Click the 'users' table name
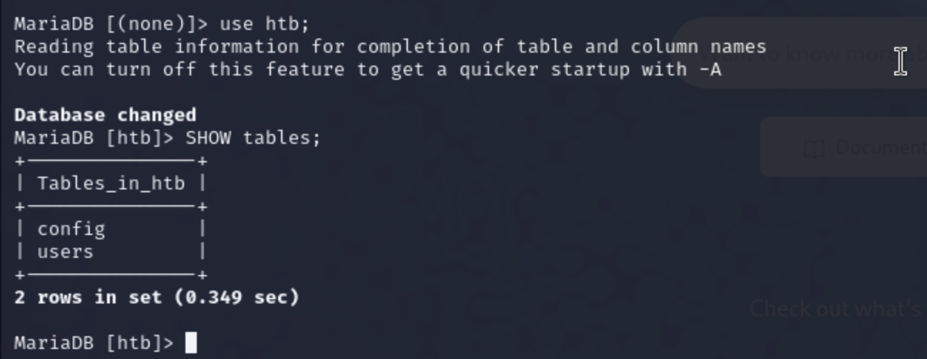This screenshot has width=927, height=359. (65, 251)
